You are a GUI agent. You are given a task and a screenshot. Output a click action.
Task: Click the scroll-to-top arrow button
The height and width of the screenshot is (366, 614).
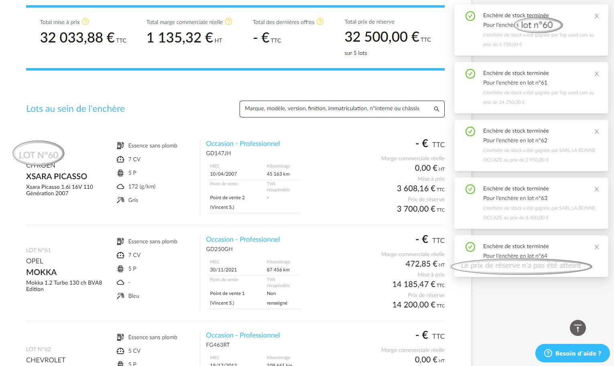coord(578,328)
